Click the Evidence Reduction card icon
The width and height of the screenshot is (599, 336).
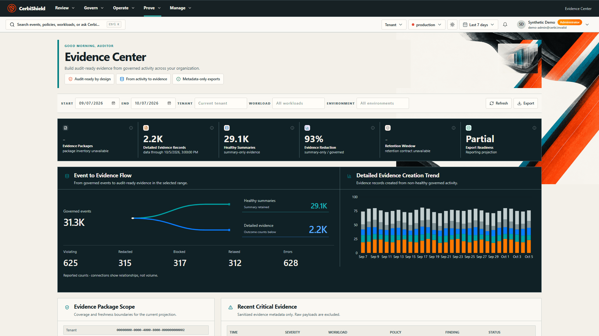307,128
